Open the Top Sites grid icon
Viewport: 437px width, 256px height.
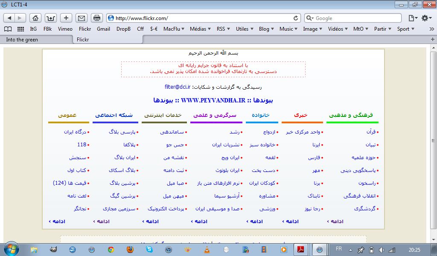pyautogui.click(x=20, y=29)
